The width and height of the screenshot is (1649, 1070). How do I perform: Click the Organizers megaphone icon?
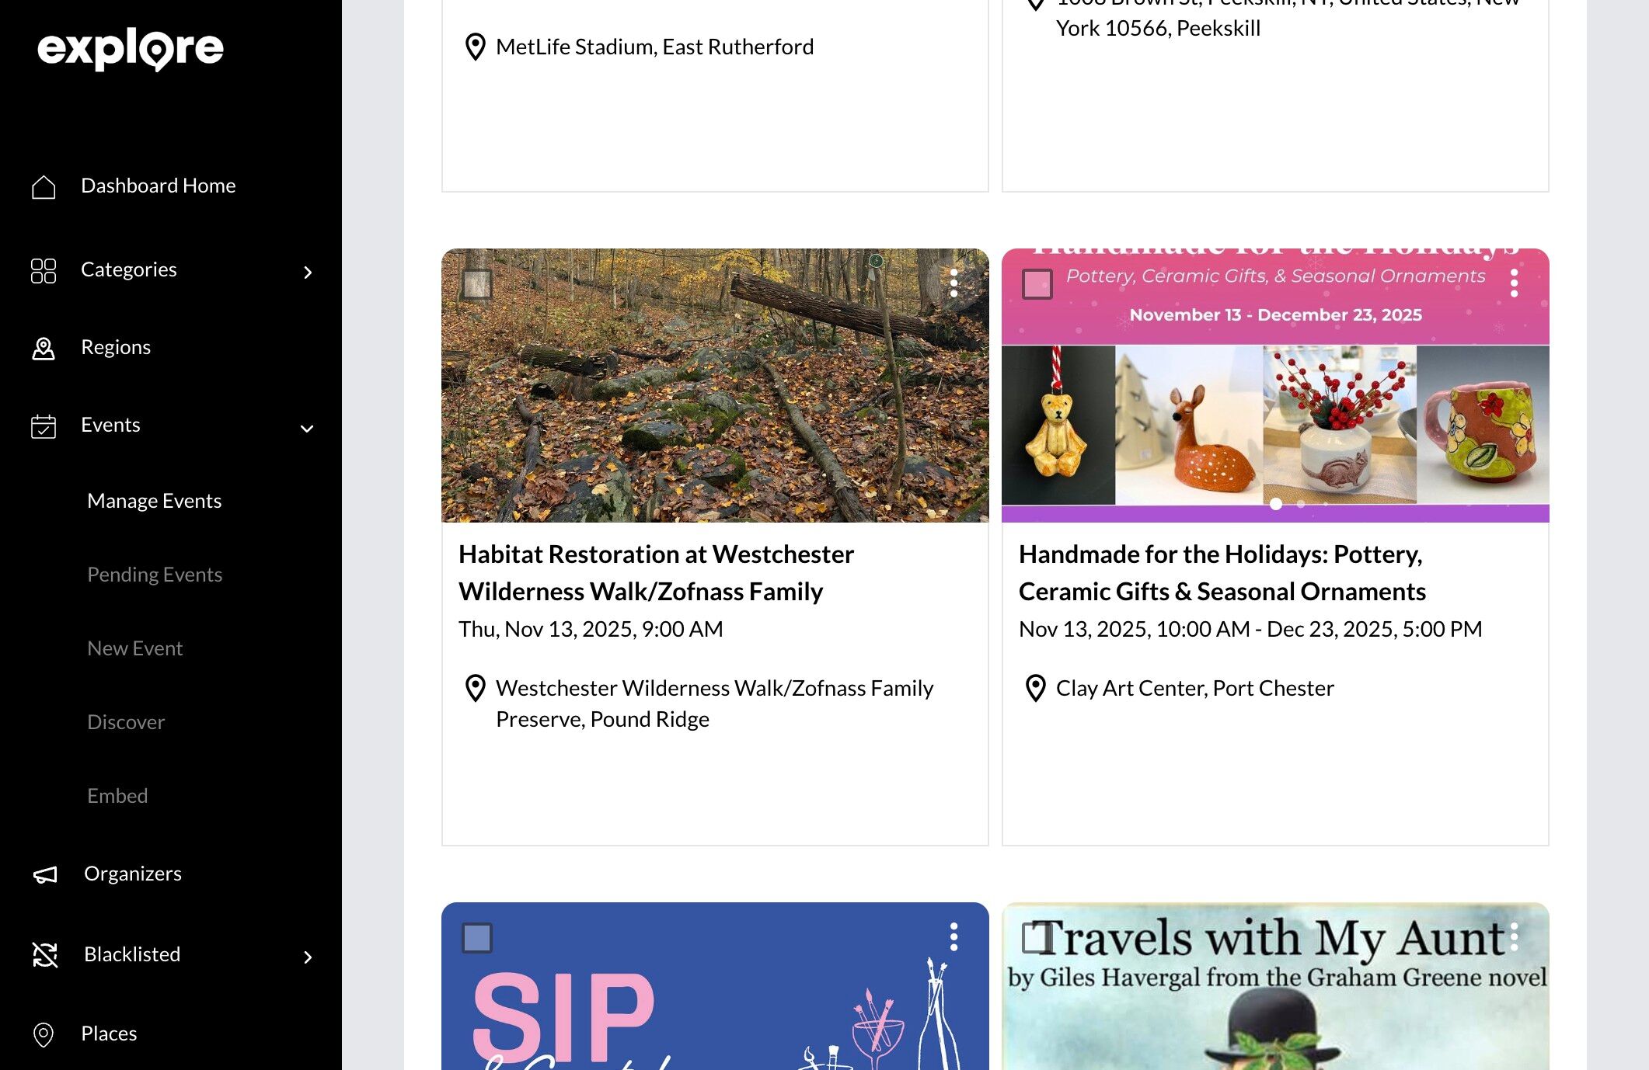coord(45,874)
